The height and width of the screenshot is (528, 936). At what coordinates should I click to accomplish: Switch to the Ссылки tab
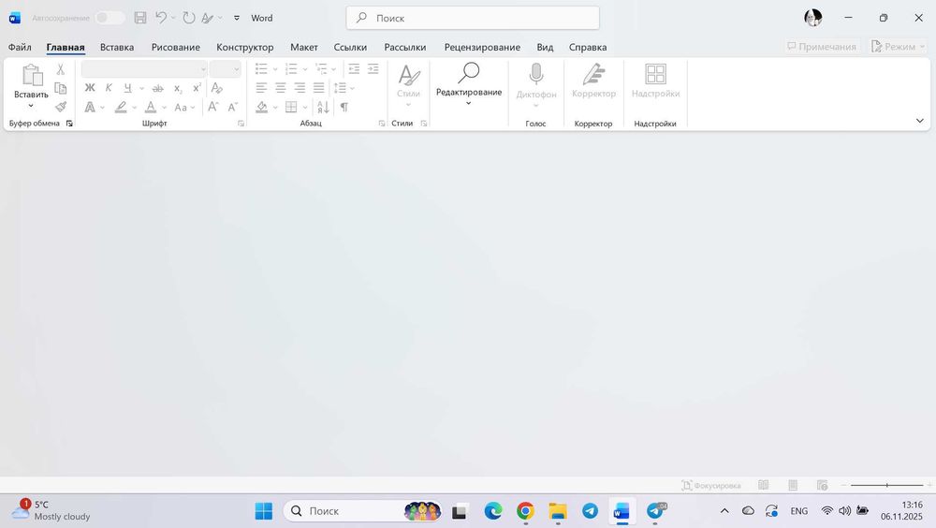(x=350, y=47)
